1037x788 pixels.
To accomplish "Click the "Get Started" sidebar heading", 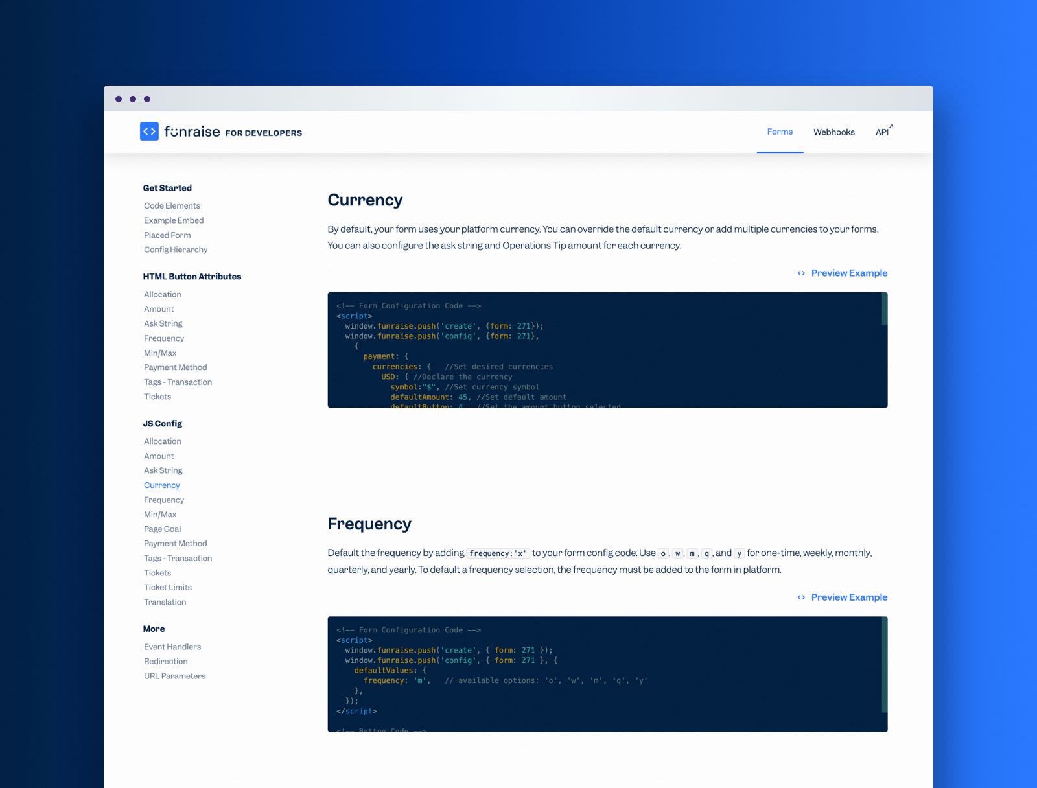I will [167, 188].
